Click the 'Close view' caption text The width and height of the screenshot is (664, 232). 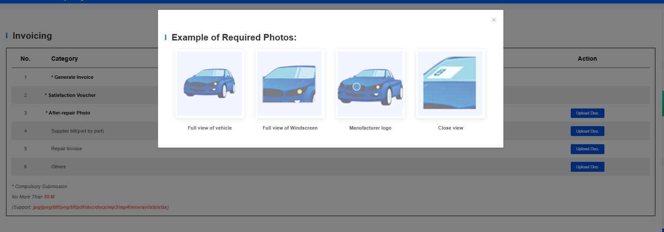pos(450,128)
